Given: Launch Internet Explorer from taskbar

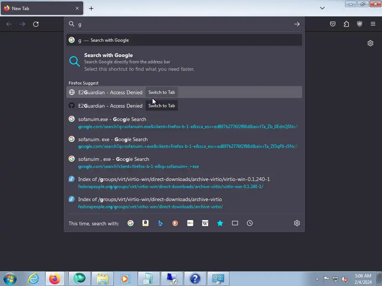Looking at the screenshot, I should 33,279.
